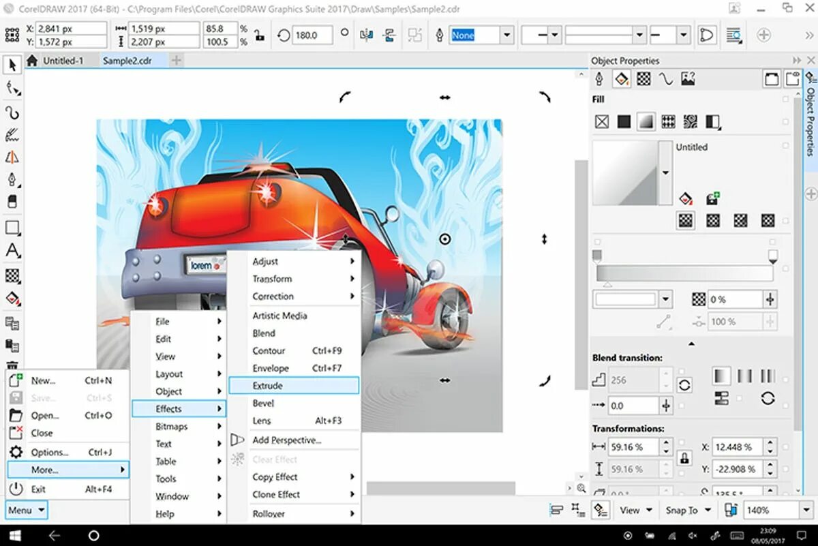
Task: Switch to the Untitled-1 document tab
Action: pos(63,61)
